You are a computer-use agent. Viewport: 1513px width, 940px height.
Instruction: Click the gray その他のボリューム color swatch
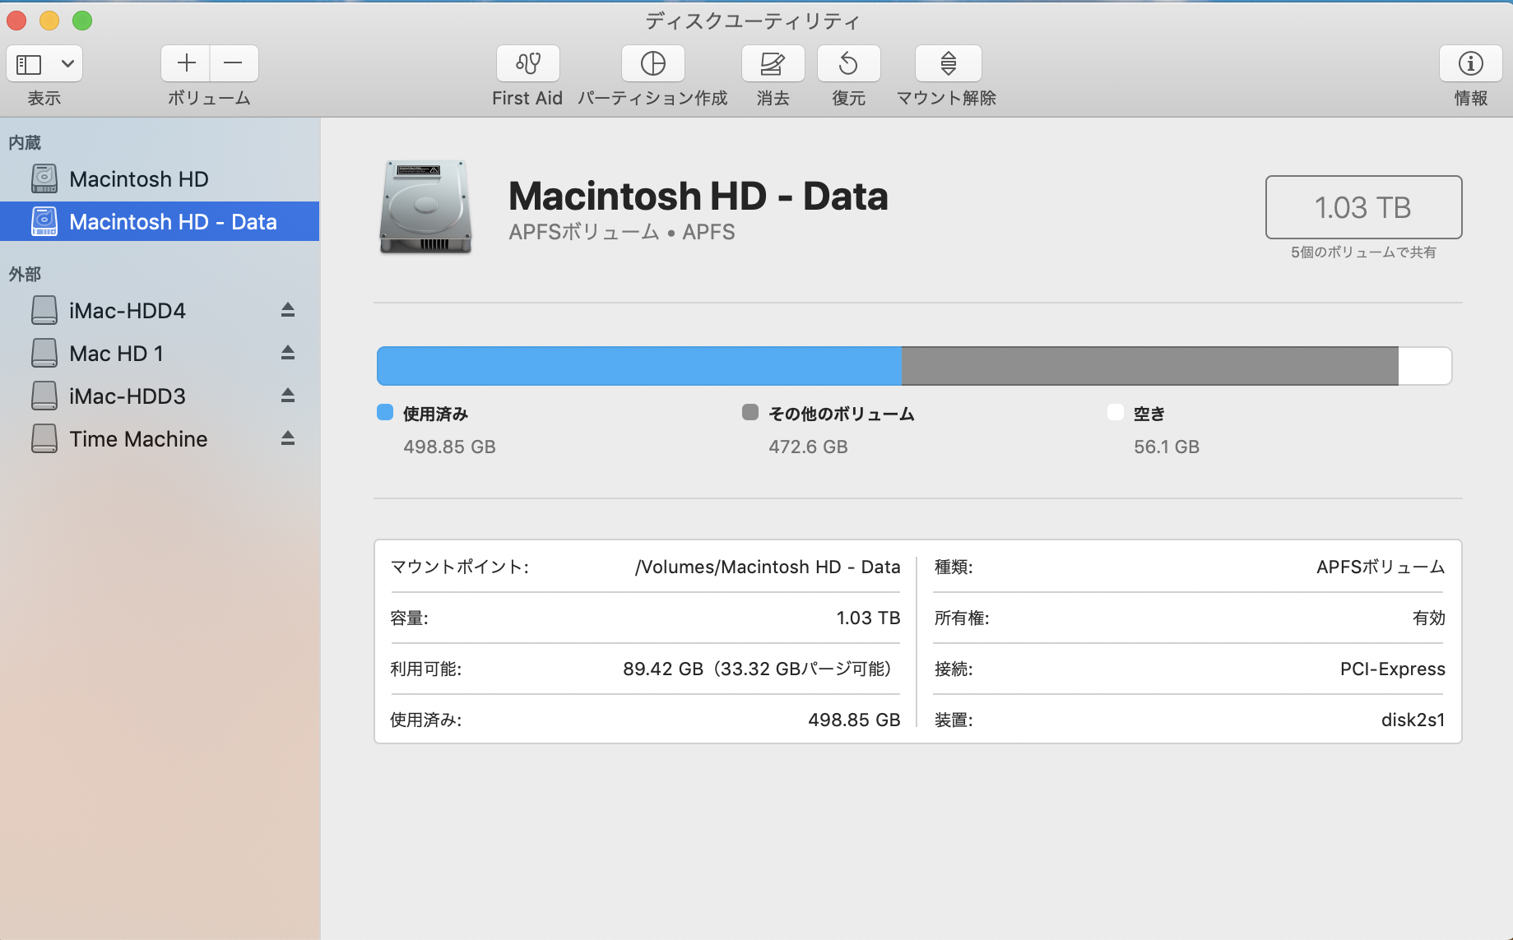click(x=750, y=412)
